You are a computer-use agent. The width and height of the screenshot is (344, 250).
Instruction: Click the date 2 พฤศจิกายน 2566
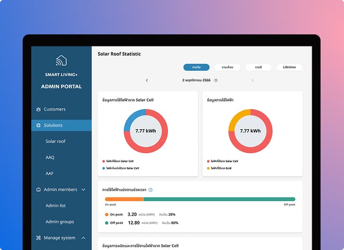196,80
